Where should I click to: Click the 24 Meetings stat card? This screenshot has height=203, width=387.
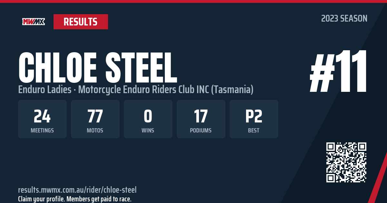[42, 119]
